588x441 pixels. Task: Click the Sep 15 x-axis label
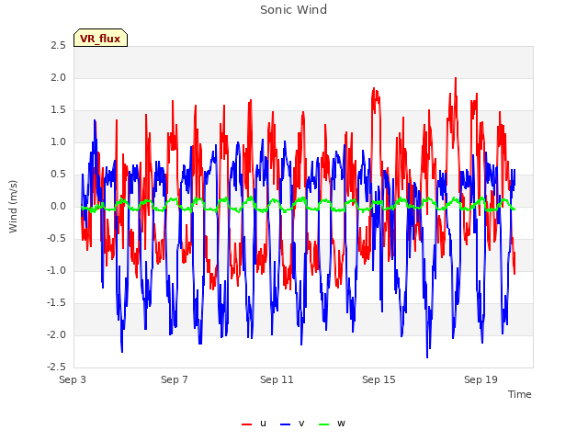point(379,379)
